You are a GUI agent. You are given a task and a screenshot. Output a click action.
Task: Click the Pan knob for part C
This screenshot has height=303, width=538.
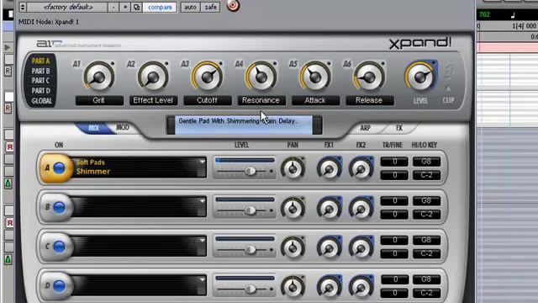click(293, 247)
